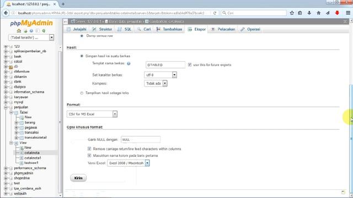The image size is (353, 198).
Task: Open the Set karakter berkas utf-8 dropdown
Action: (161, 75)
